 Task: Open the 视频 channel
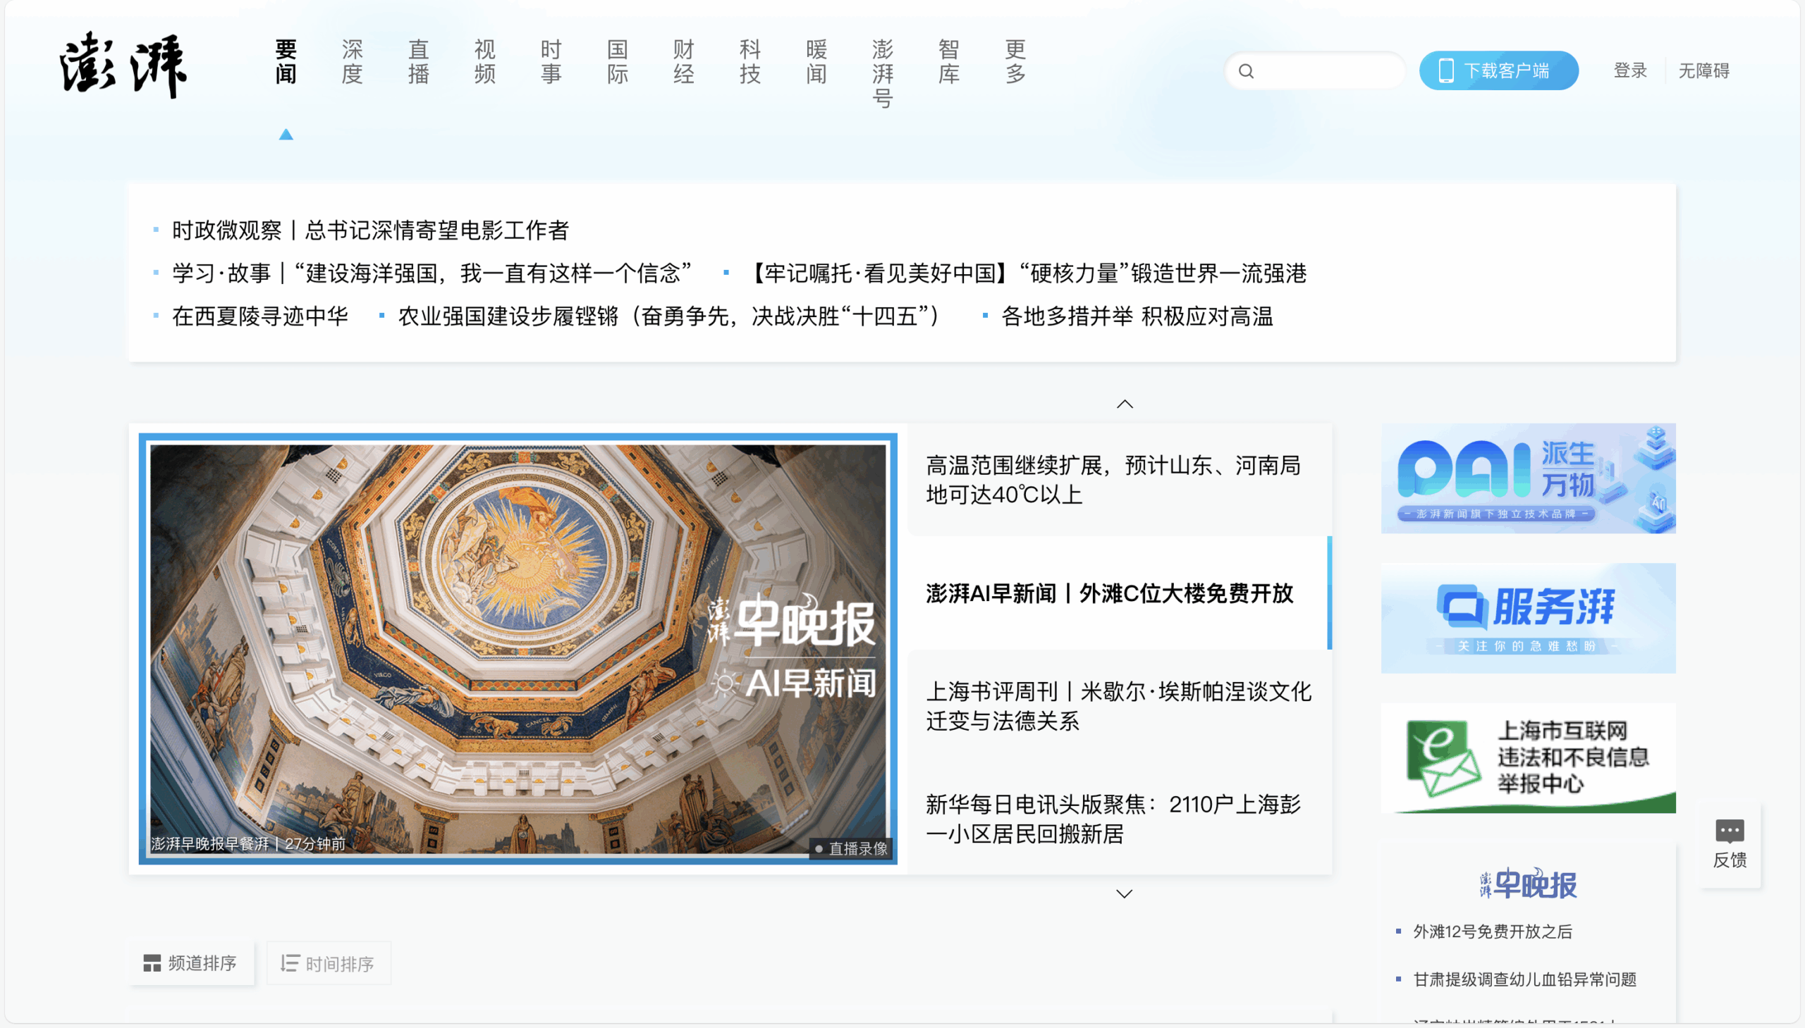[x=484, y=61]
